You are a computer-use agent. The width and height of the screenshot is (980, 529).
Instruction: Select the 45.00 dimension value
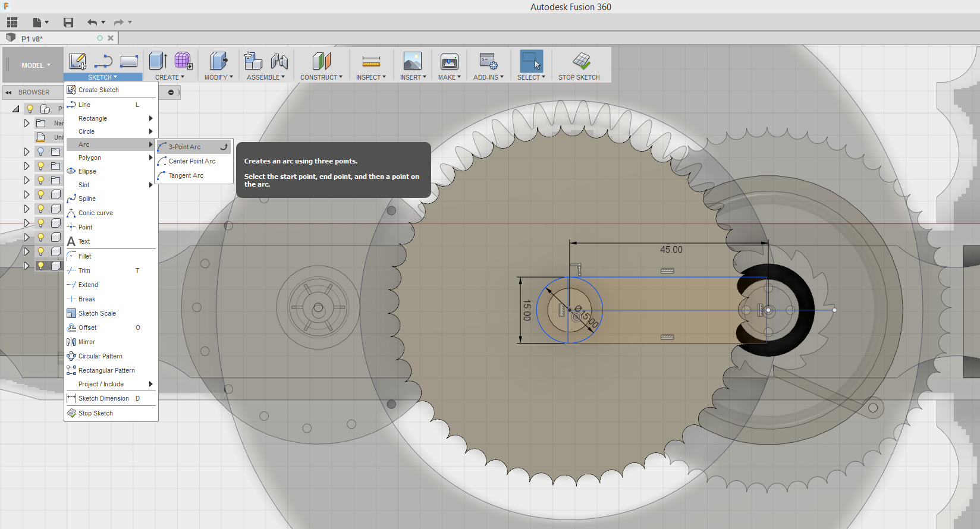671,250
